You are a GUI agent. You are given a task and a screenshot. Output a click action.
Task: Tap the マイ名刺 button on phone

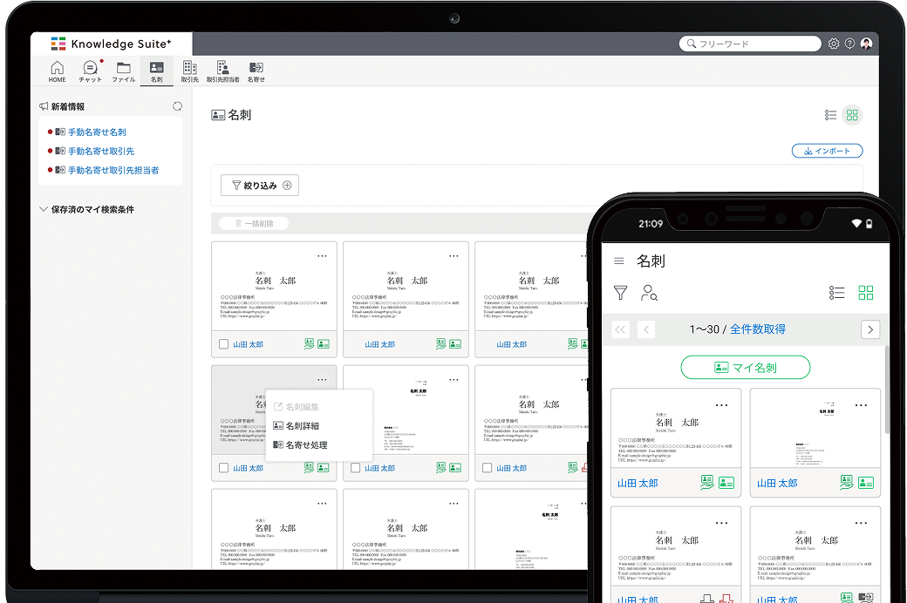pos(745,368)
